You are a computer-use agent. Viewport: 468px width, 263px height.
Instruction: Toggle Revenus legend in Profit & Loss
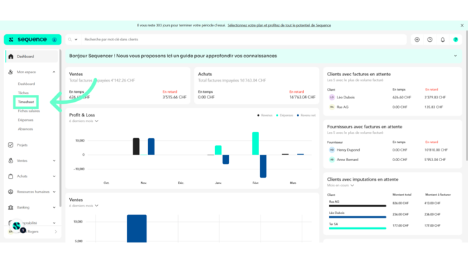pos(265,115)
